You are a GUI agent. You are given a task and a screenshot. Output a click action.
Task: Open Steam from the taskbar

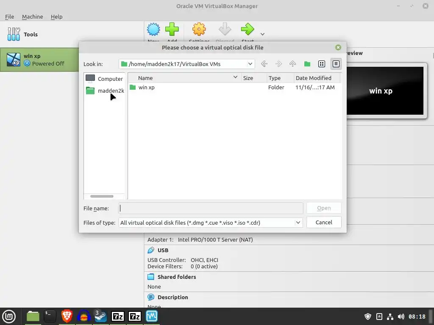[x=100, y=316]
